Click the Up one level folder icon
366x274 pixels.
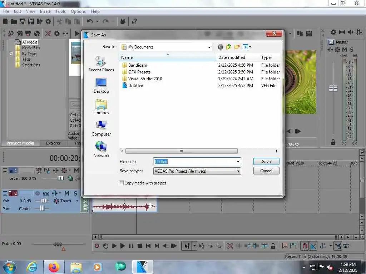coord(228,47)
